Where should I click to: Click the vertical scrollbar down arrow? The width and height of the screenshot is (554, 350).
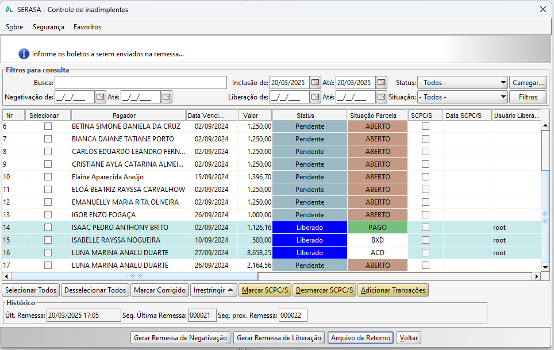(545, 267)
